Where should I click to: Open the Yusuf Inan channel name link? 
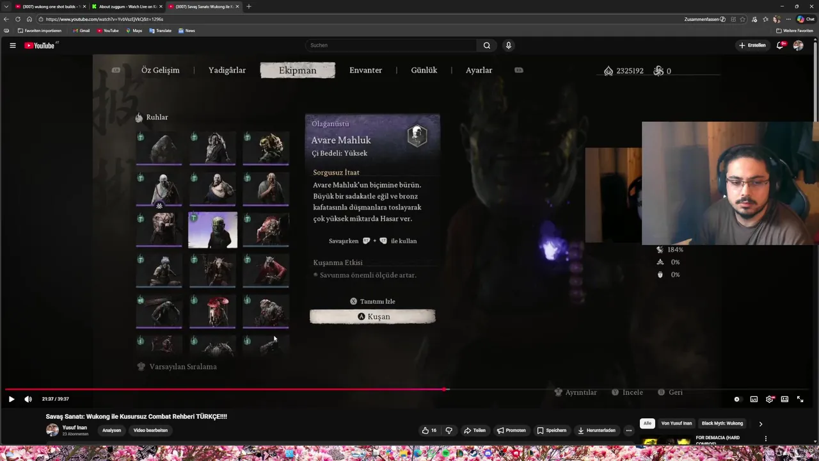tap(74, 427)
